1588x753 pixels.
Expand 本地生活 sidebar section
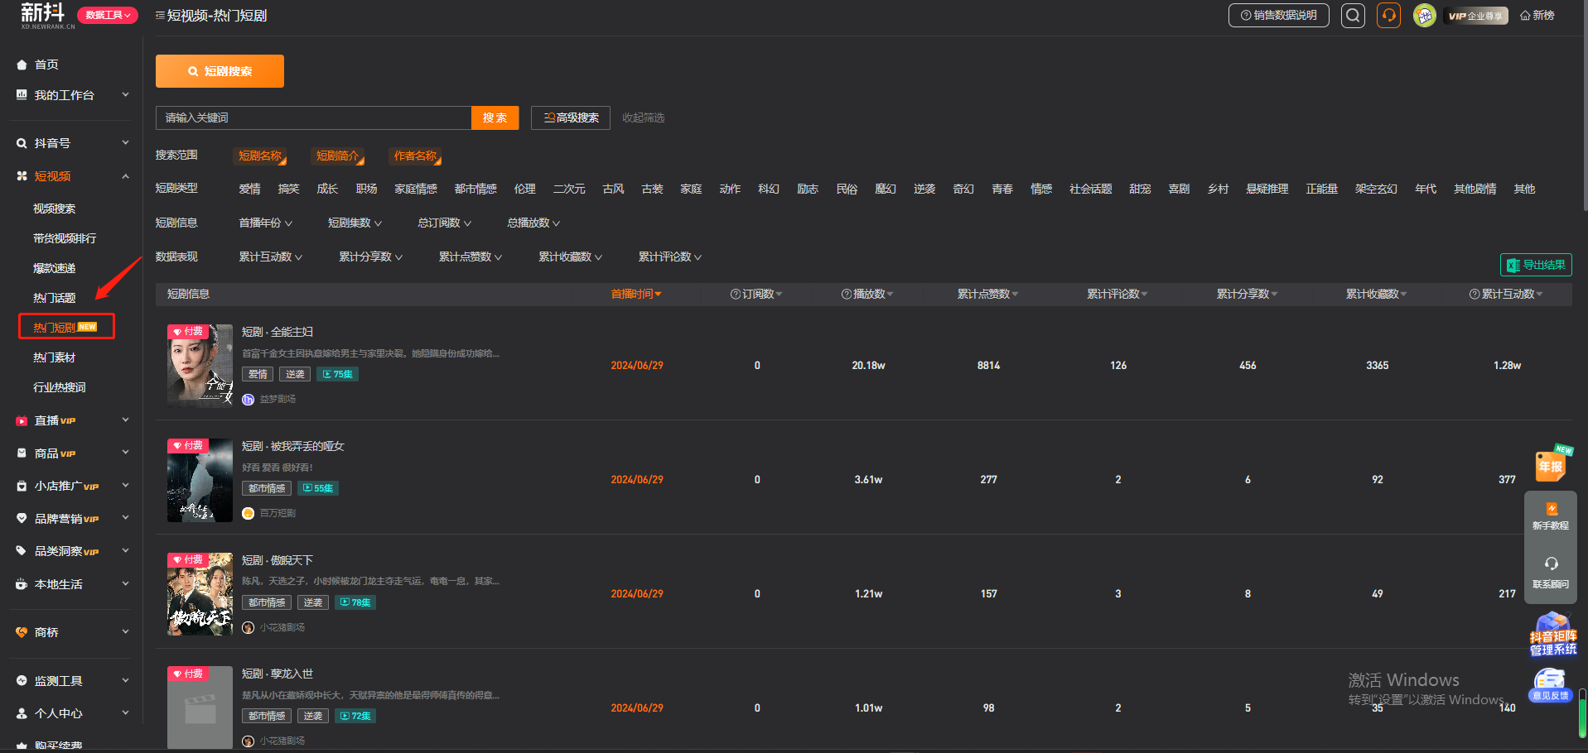(x=73, y=584)
